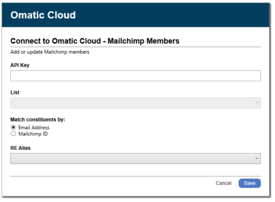Click the 'Omatic Cloud' header title
This screenshot has width=275, height=202.
[x=43, y=15]
